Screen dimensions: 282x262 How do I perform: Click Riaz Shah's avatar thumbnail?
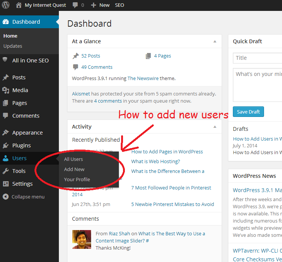[x=82, y=239]
